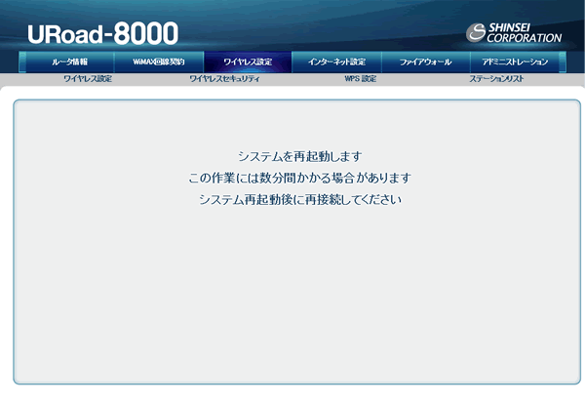Click the Shinsei Corporation logo
Viewport: 585px width, 404px height.
point(514,33)
